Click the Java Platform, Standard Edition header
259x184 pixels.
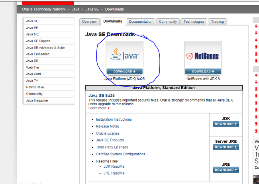coord(164,88)
